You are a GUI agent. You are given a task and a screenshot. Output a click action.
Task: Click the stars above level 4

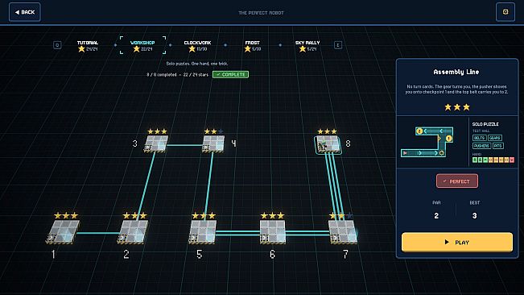(x=213, y=131)
